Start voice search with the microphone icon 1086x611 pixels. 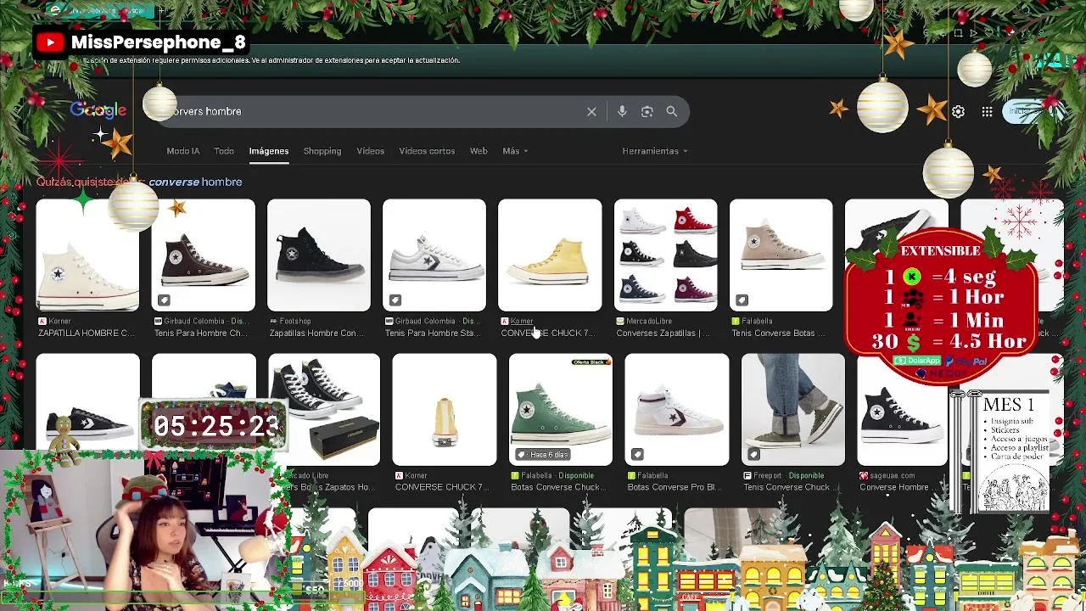coord(622,111)
